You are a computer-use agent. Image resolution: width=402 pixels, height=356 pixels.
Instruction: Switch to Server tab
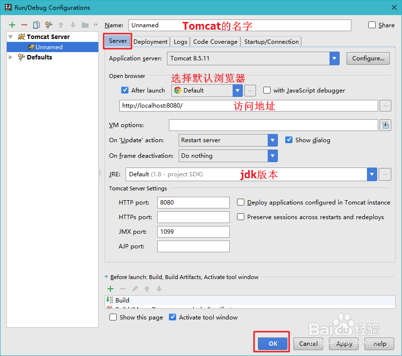(118, 41)
